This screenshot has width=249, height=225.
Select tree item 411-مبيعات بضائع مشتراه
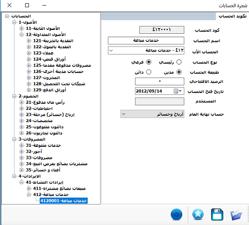(60, 189)
